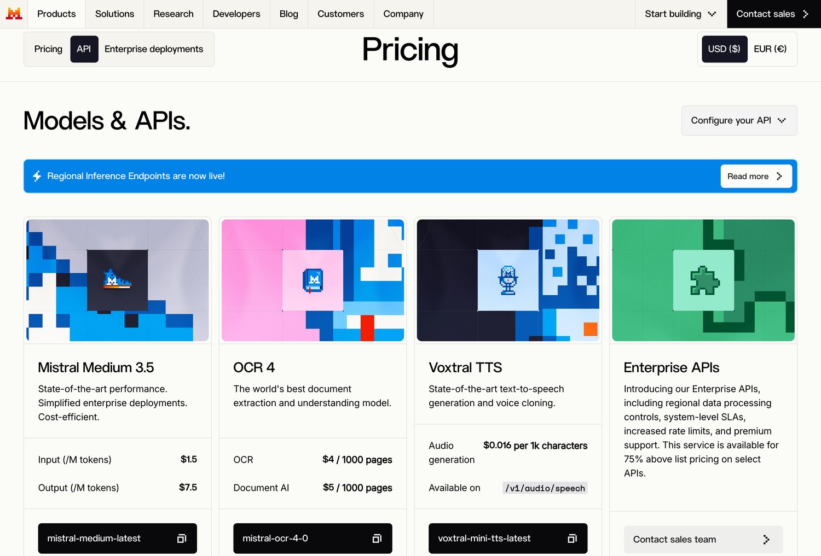This screenshot has height=556, width=821.
Task: Click the Voxtral TTS card image
Action: point(508,280)
